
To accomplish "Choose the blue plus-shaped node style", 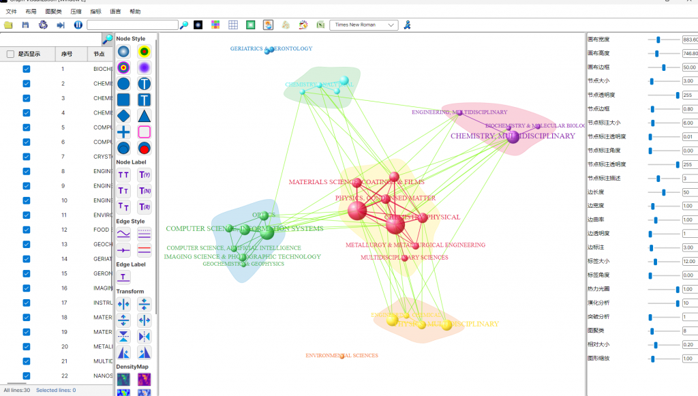I will click(123, 132).
